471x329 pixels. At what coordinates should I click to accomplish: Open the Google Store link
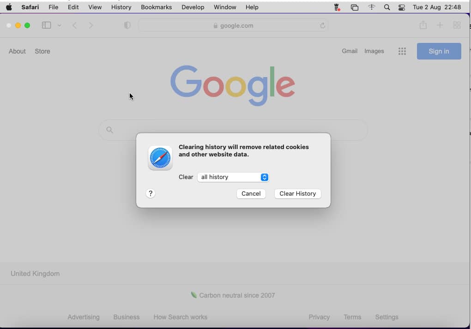tap(42, 51)
